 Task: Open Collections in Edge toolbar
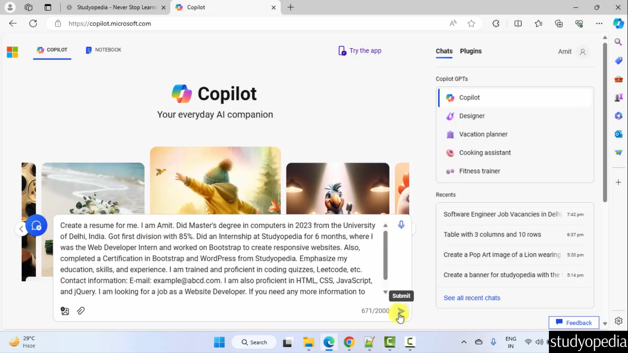559,23
